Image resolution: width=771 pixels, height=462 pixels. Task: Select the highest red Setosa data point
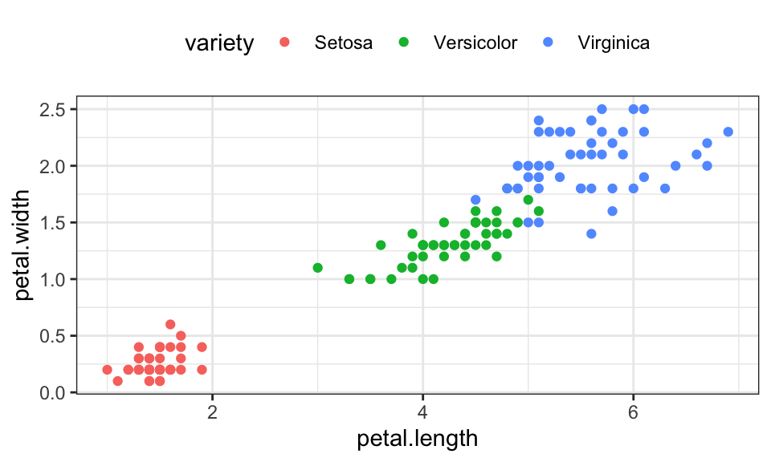(170, 324)
